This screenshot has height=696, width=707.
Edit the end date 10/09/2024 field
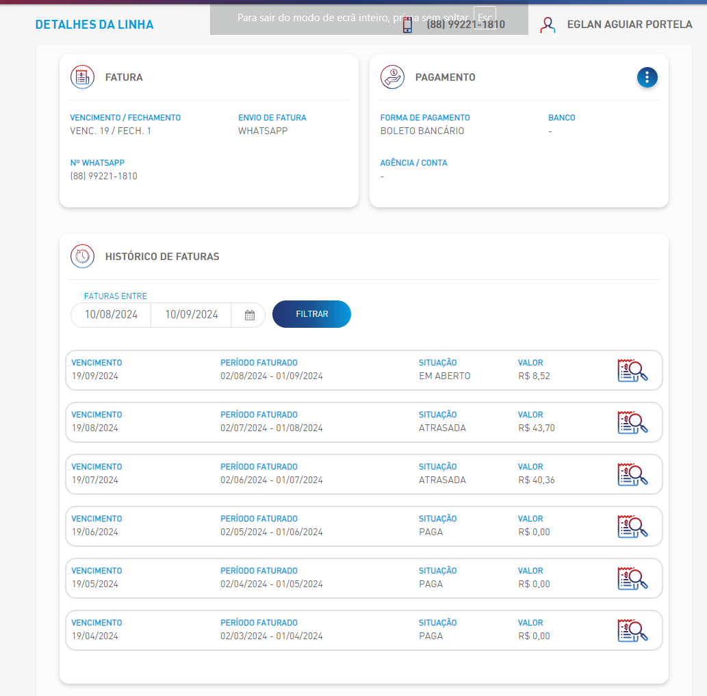[x=191, y=315]
